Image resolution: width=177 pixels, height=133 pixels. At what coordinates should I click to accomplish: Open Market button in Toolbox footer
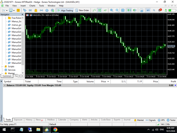tap(139, 120)
